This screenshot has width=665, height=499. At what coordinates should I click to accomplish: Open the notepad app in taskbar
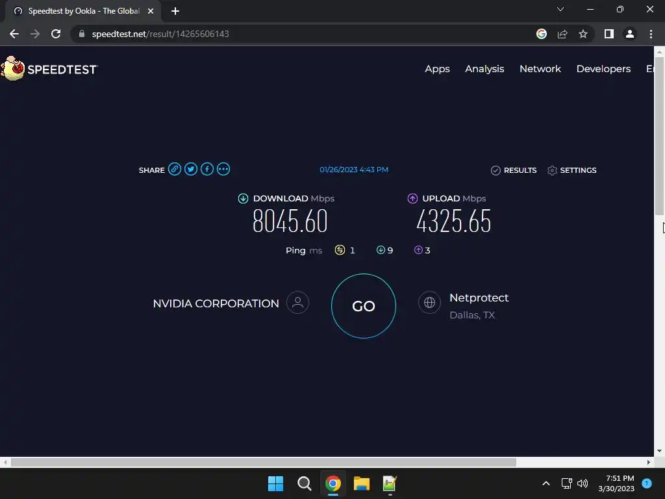(390, 483)
